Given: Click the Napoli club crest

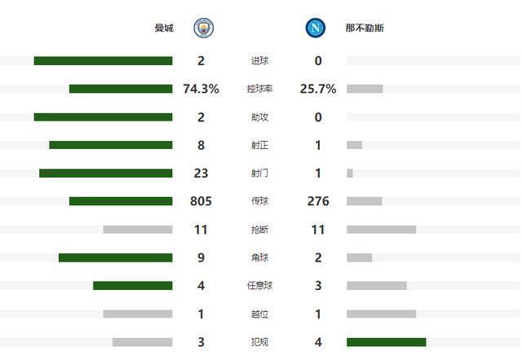Looking at the screenshot, I should point(314,29).
